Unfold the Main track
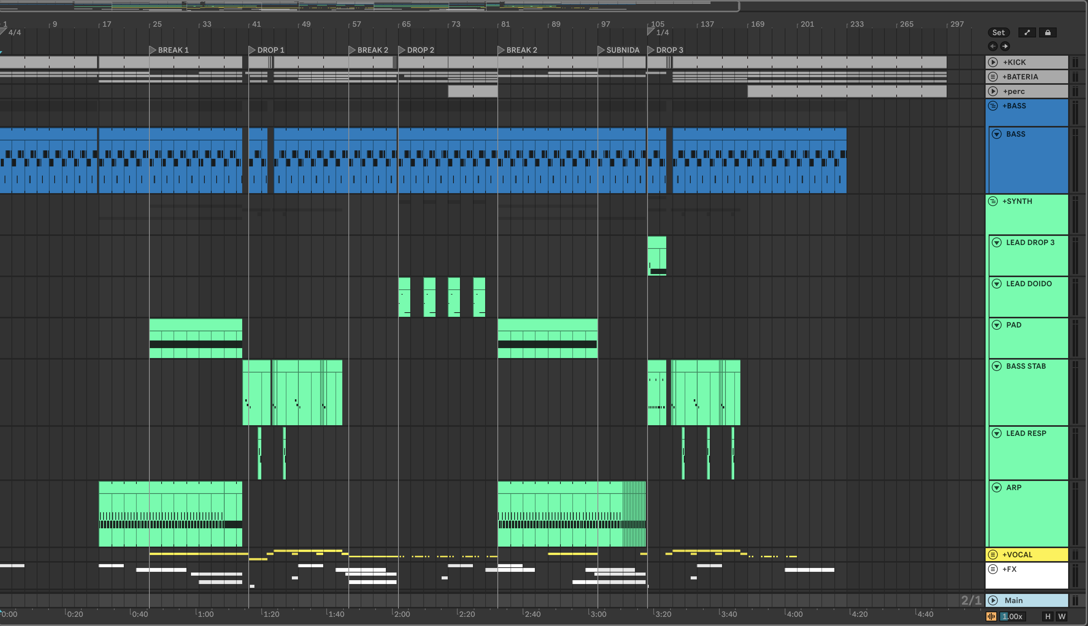 click(x=993, y=600)
